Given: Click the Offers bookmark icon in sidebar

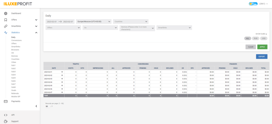Looking at the screenshot, I should pyautogui.click(x=6, y=20).
